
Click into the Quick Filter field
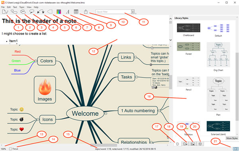[113, 12]
